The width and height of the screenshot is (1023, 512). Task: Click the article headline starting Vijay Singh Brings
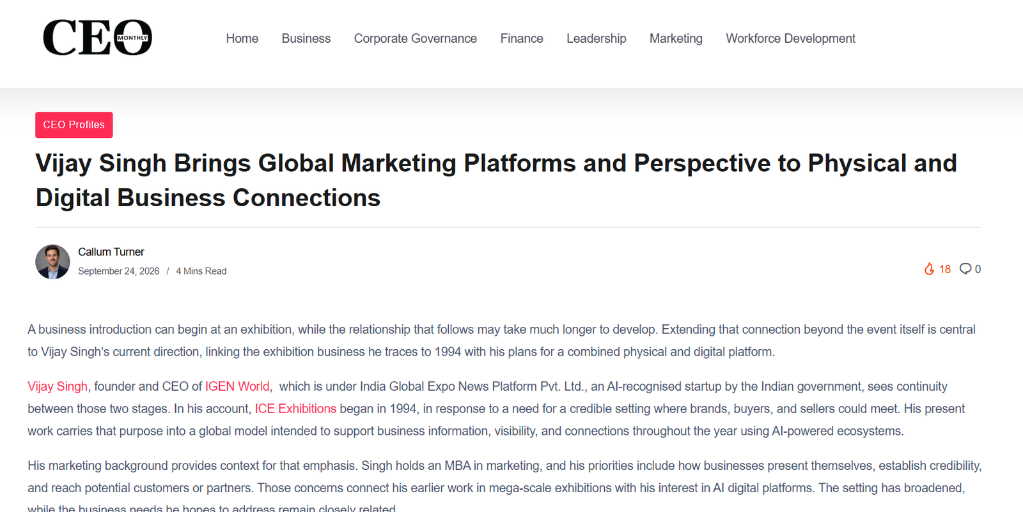(496, 181)
